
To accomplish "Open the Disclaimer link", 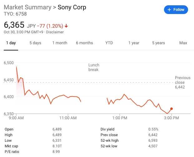I will pos(55,32).
